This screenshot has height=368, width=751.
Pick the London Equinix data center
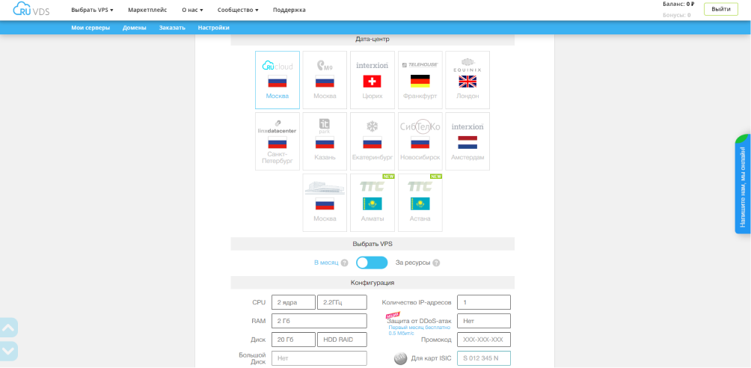(x=468, y=80)
